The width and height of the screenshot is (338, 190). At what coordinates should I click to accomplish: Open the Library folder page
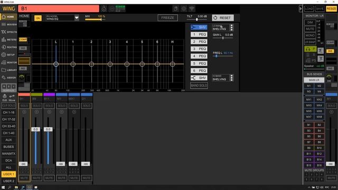(8, 70)
